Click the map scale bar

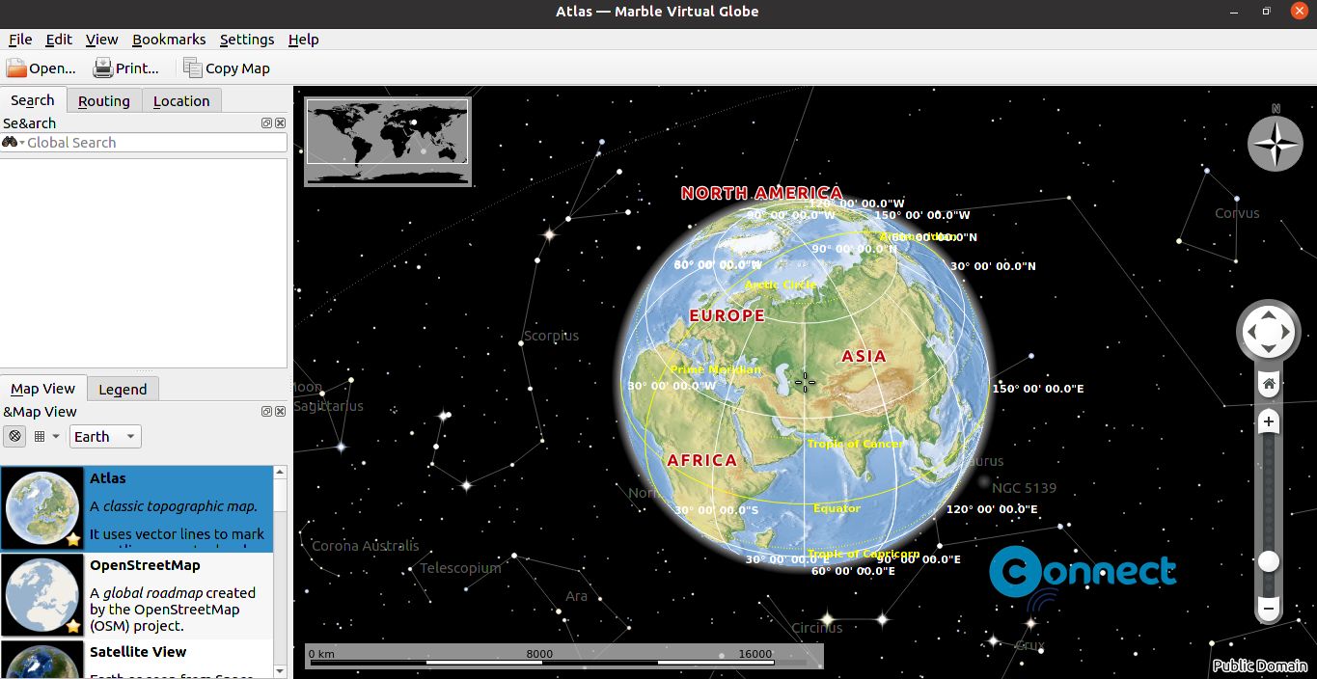(x=564, y=657)
